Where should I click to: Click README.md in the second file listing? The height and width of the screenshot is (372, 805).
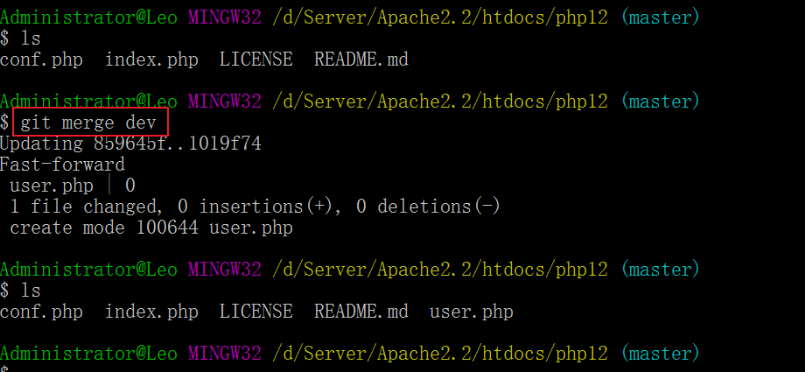click(x=360, y=312)
